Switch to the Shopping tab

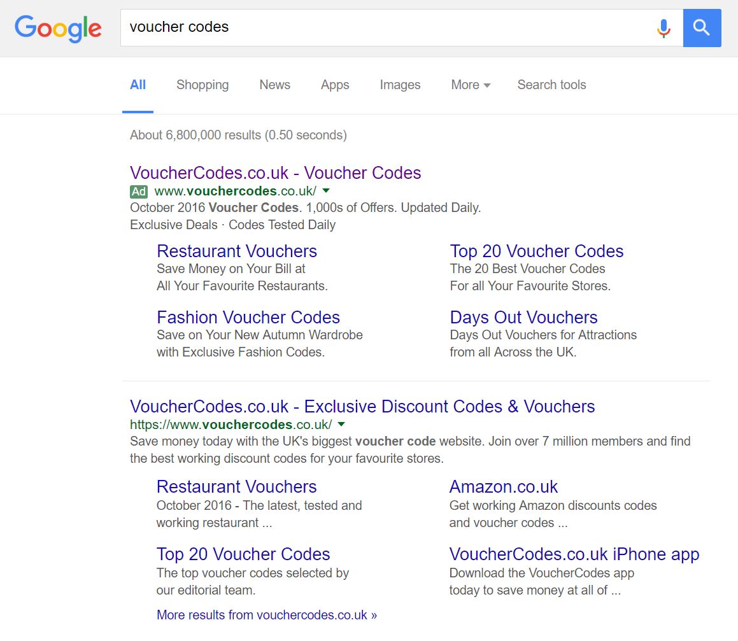tap(202, 85)
